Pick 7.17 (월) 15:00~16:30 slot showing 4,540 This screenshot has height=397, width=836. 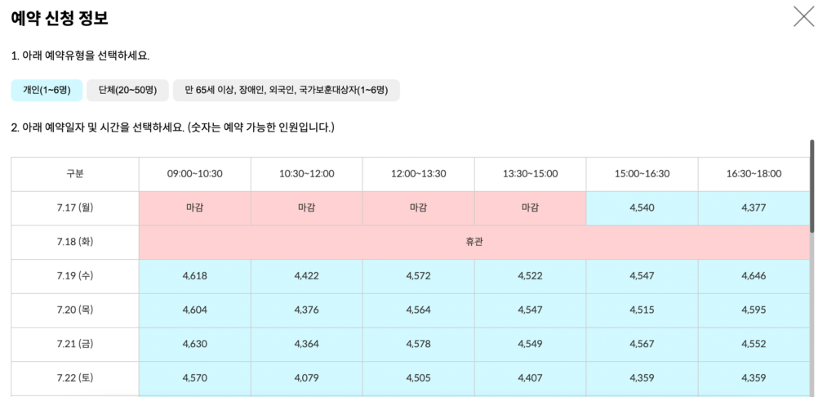(x=642, y=208)
